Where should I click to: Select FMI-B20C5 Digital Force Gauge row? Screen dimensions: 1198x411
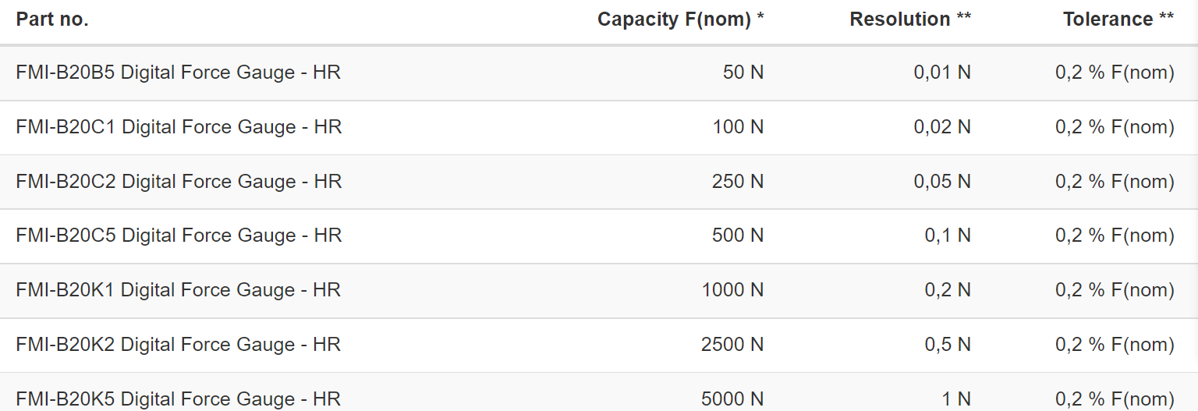pyautogui.click(x=599, y=236)
